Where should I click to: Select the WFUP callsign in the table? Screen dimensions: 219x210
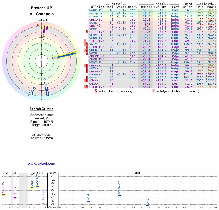pyautogui.click(x=93, y=28)
